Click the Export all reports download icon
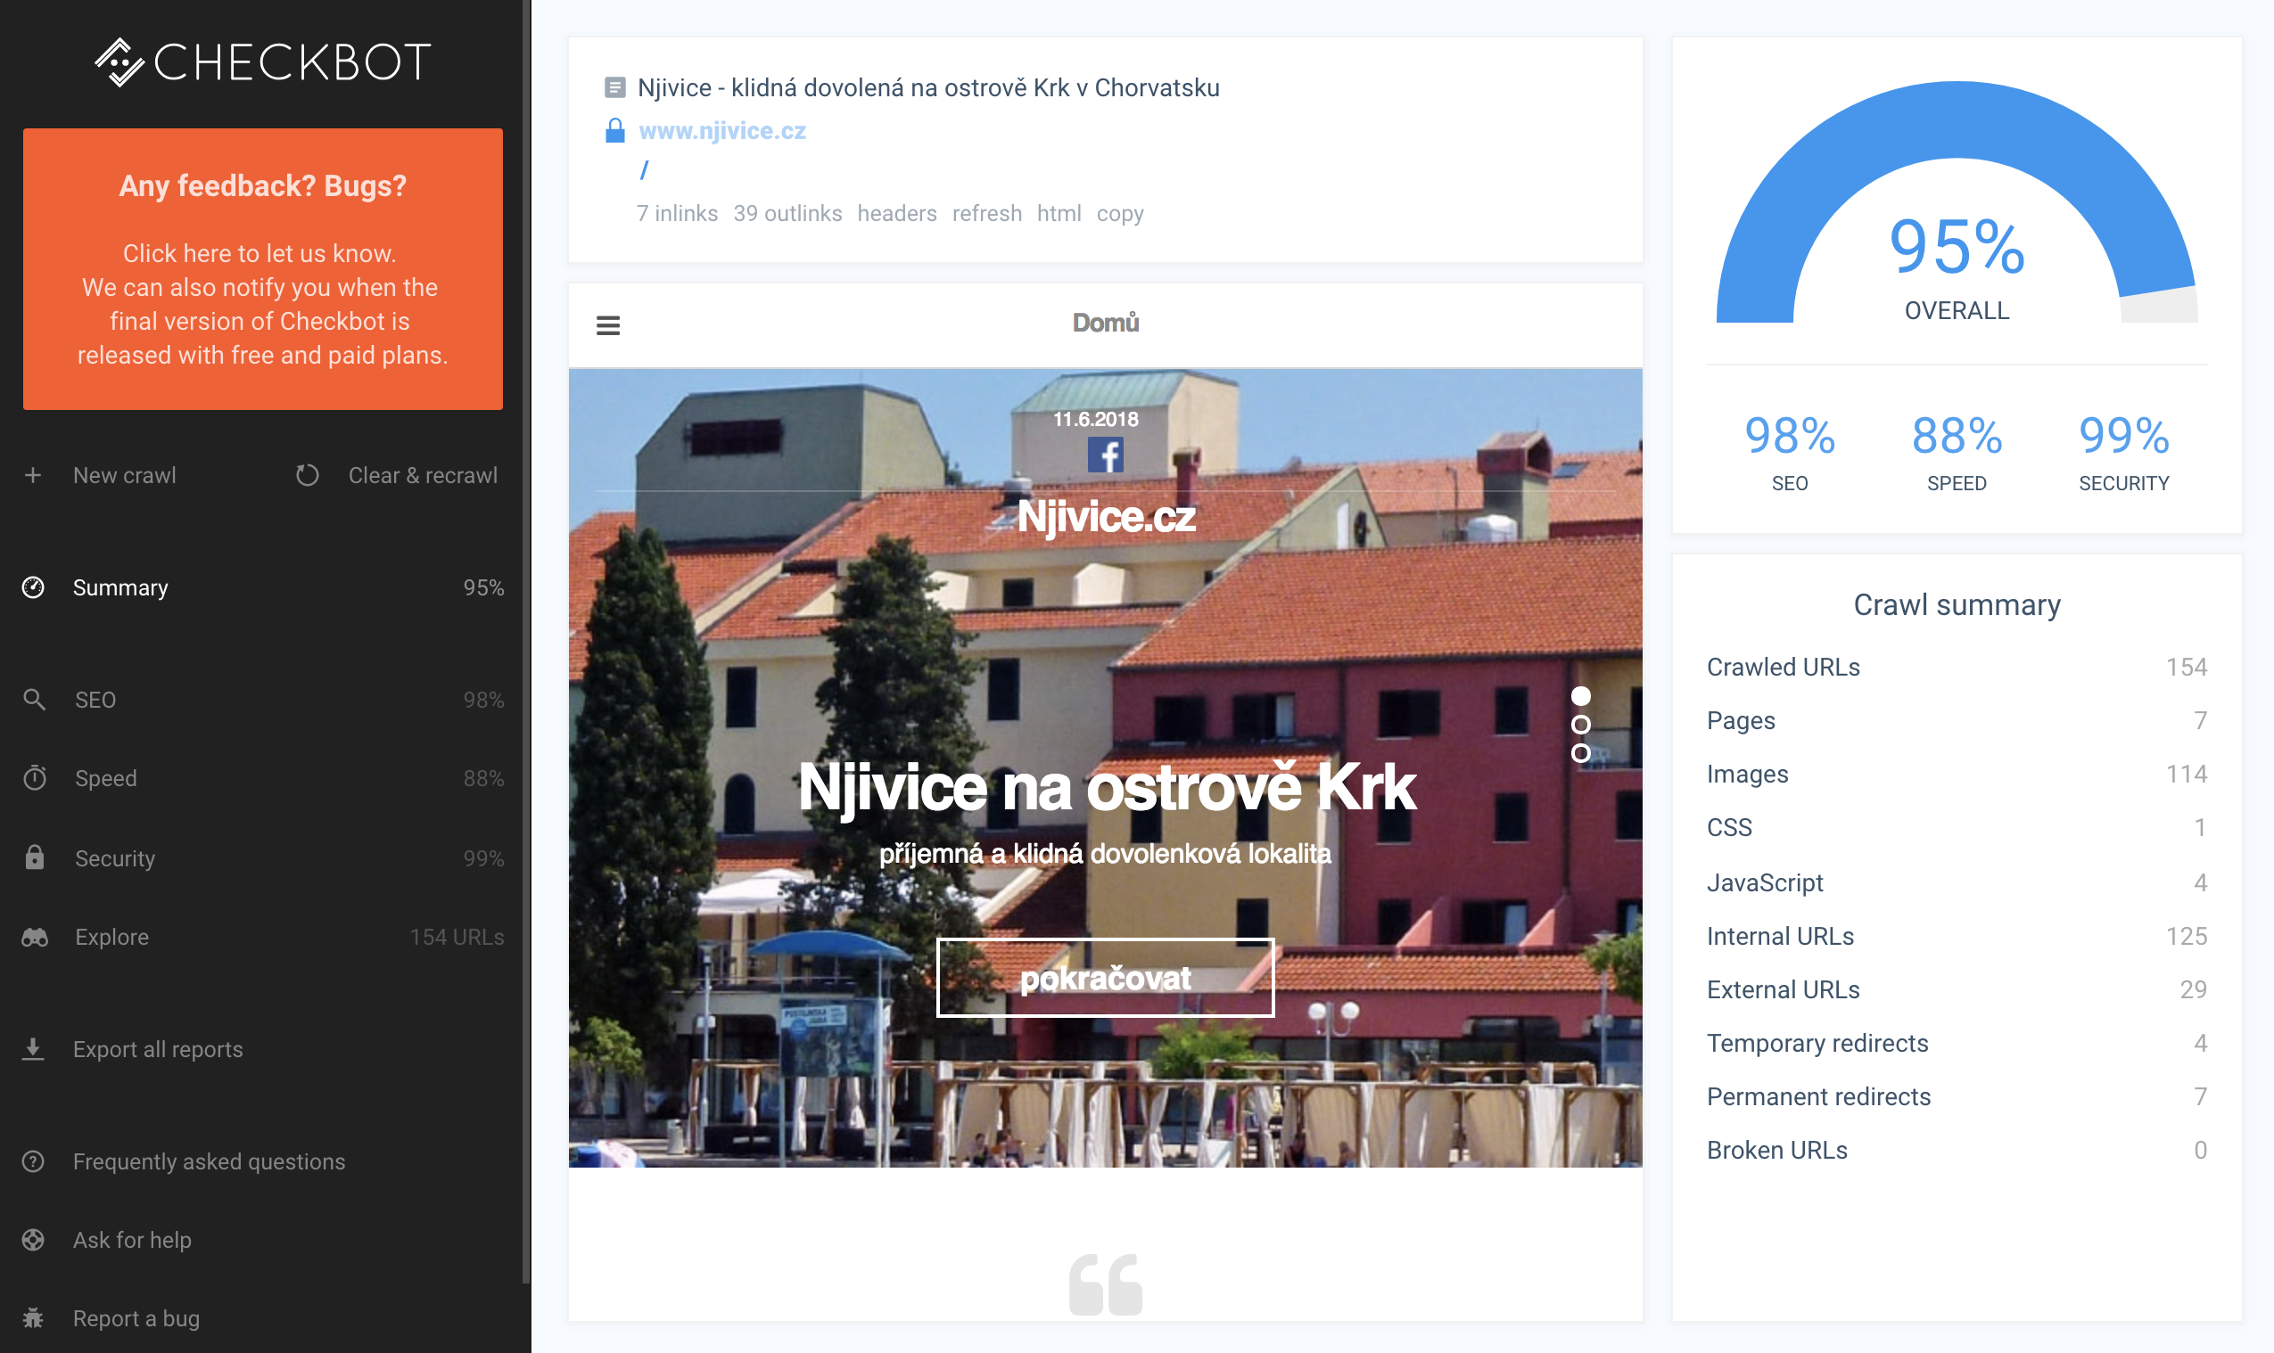 (34, 1048)
